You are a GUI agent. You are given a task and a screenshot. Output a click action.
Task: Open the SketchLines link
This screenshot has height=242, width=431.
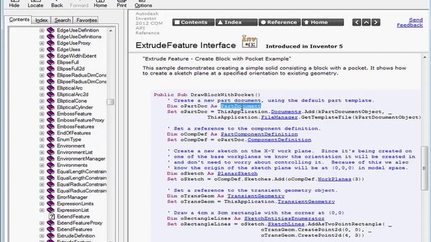tap(286, 224)
